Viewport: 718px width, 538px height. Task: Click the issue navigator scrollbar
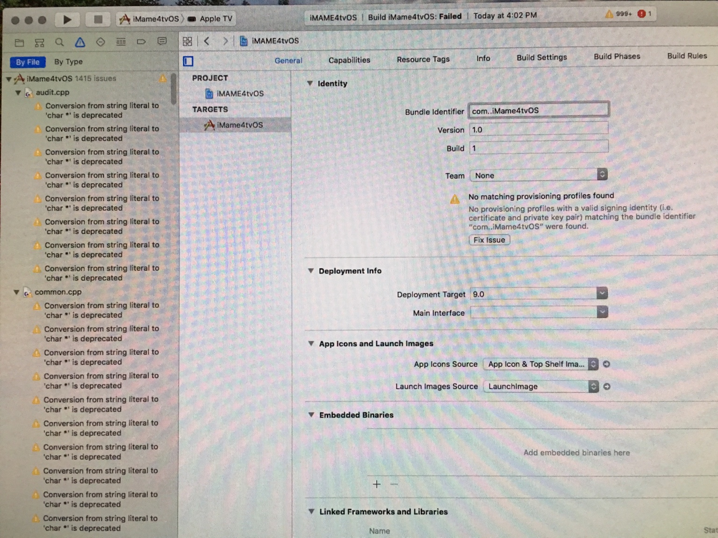tap(173, 89)
